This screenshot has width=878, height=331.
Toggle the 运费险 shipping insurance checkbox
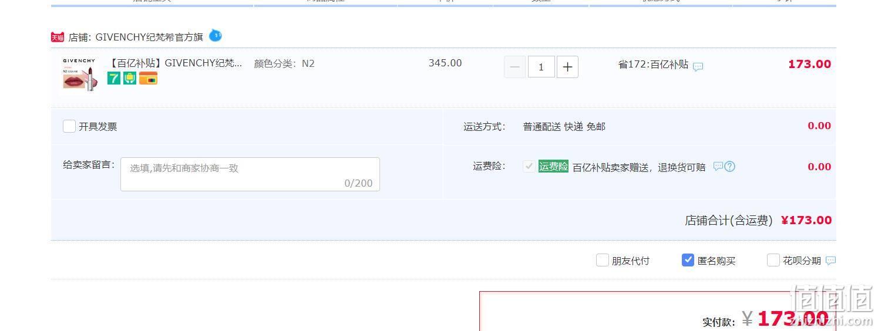(x=529, y=167)
